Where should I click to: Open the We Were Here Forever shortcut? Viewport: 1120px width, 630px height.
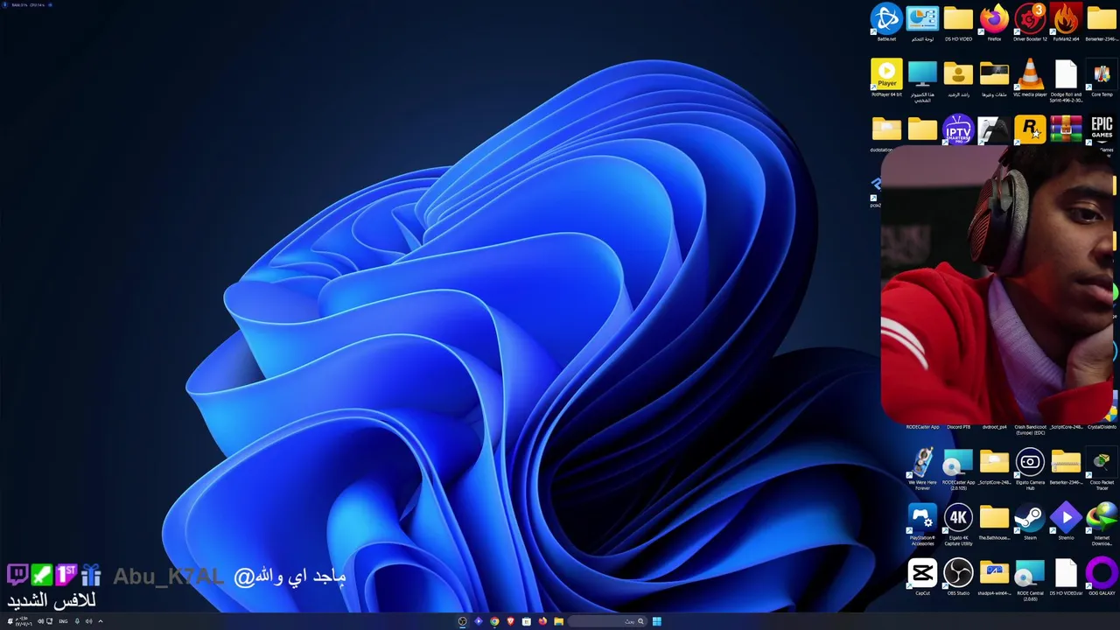(x=922, y=469)
